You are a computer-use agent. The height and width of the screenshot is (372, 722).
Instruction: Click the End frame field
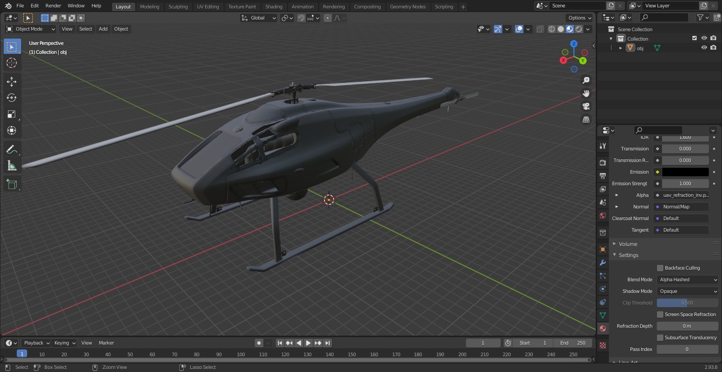[x=572, y=343]
